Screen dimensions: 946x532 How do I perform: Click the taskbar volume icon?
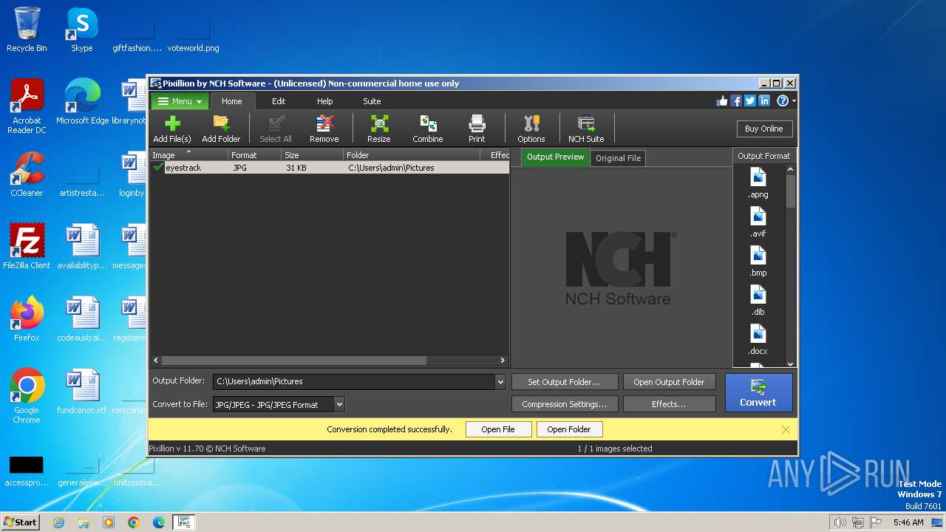point(840,522)
